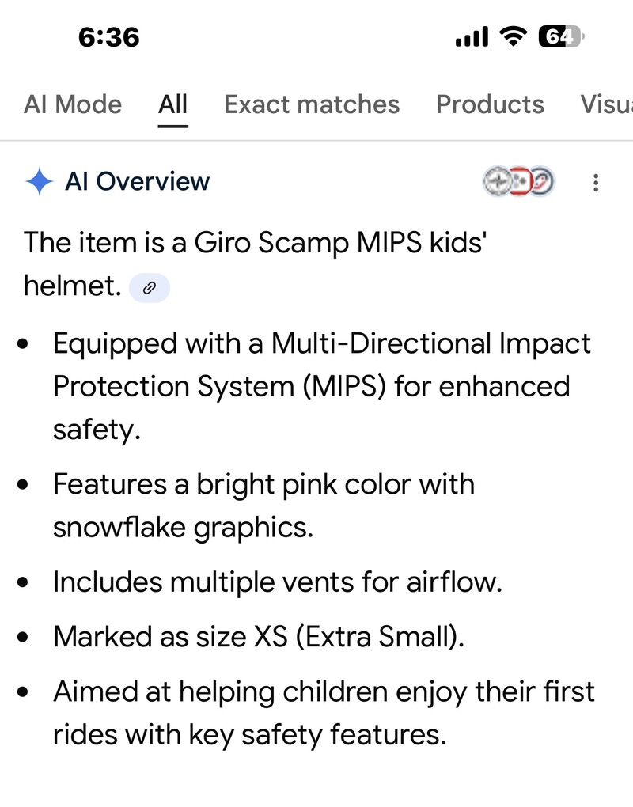Click the AI Overview sparkle icon
Image resolution: width=633 pixels, height=807 pixels.
(39, 181)
